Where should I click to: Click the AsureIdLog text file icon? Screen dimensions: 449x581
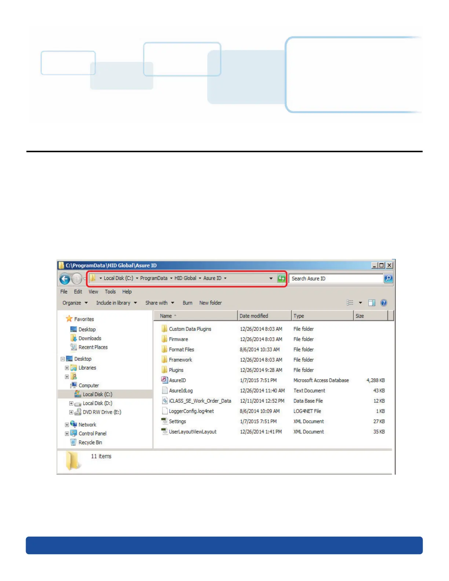165,390
